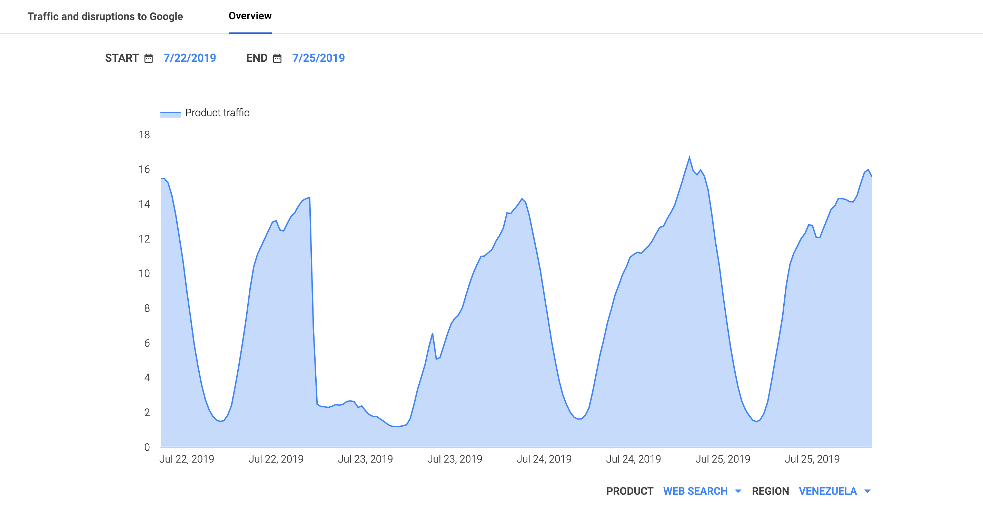Open the END date calendar icon

point(277,58)
